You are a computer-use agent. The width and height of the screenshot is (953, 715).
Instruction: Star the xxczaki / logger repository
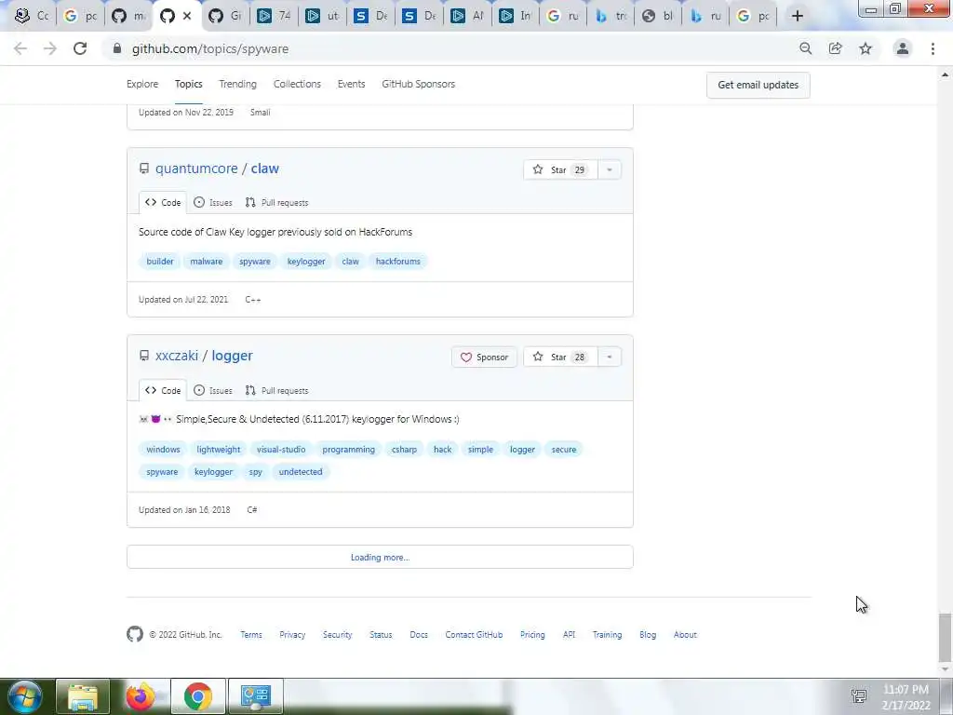(x=559, y=357)
